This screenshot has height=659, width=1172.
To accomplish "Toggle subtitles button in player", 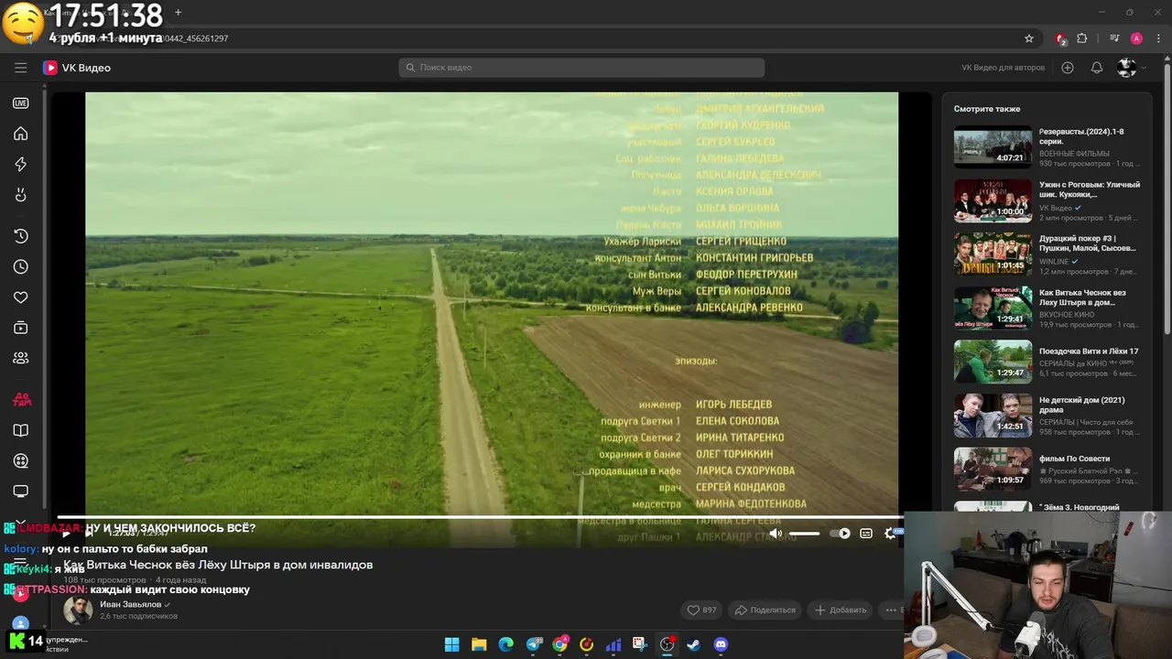I will (x=866, y=534).
